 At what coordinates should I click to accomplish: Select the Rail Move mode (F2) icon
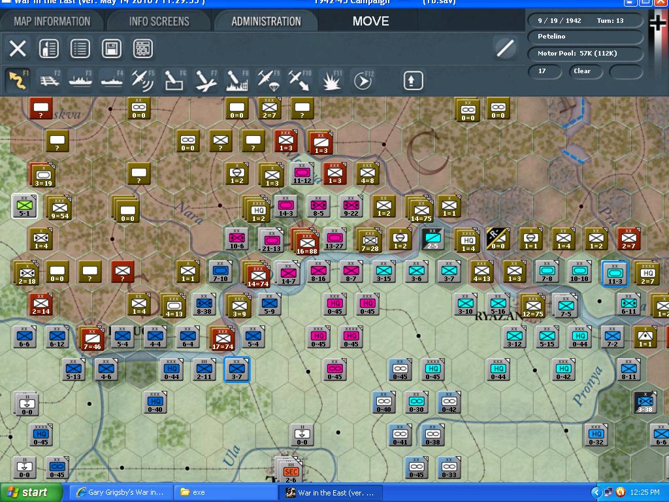point(50,80)
